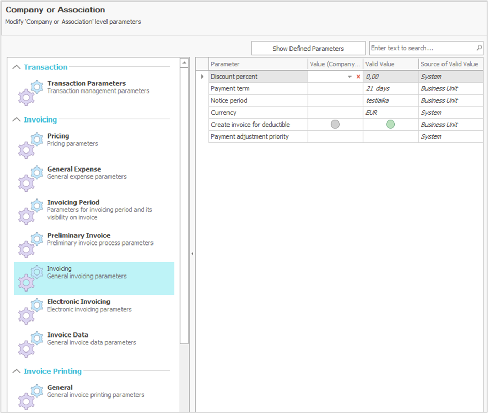Open General invoice printing parameters item

click(95, 391)
